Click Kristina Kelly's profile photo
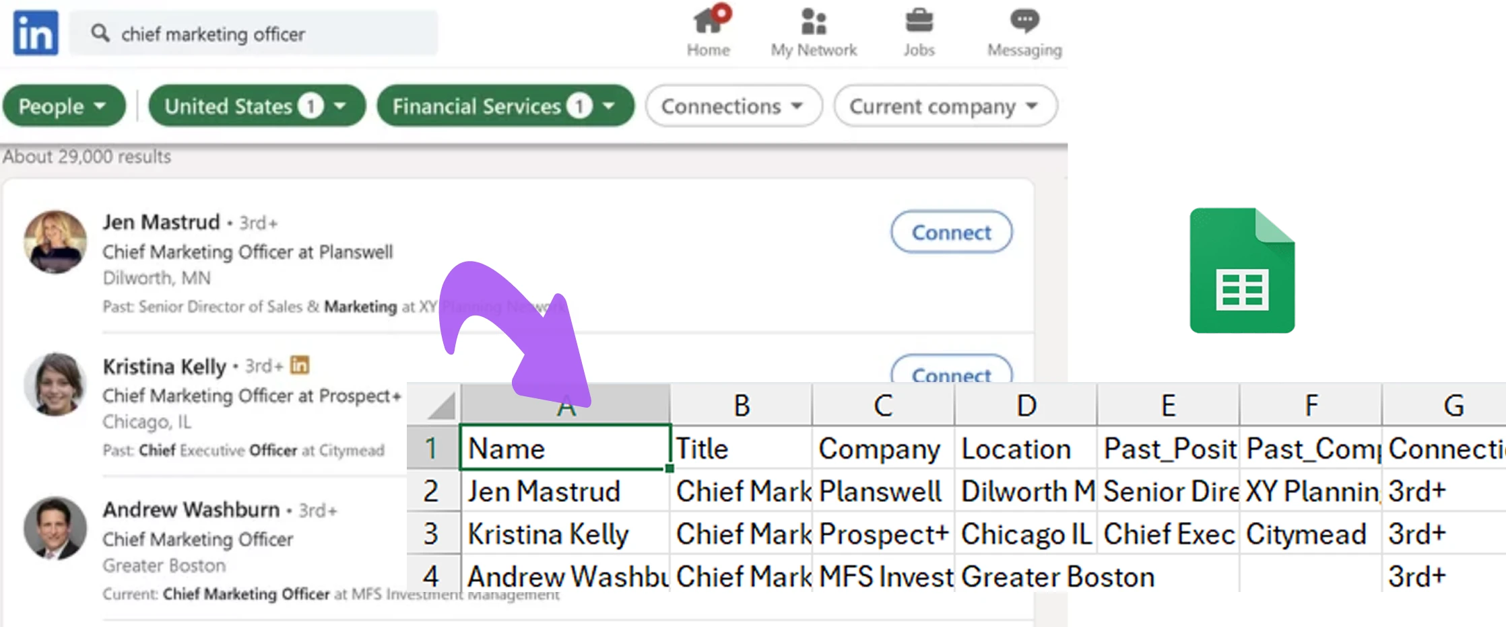 pos(55,384)
